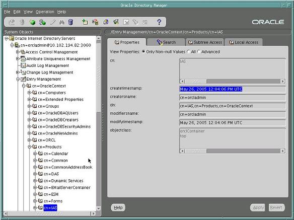Expand the cn=Groups tree node
The width and height of the screenshot is (294, 220).
pos(29,106)
